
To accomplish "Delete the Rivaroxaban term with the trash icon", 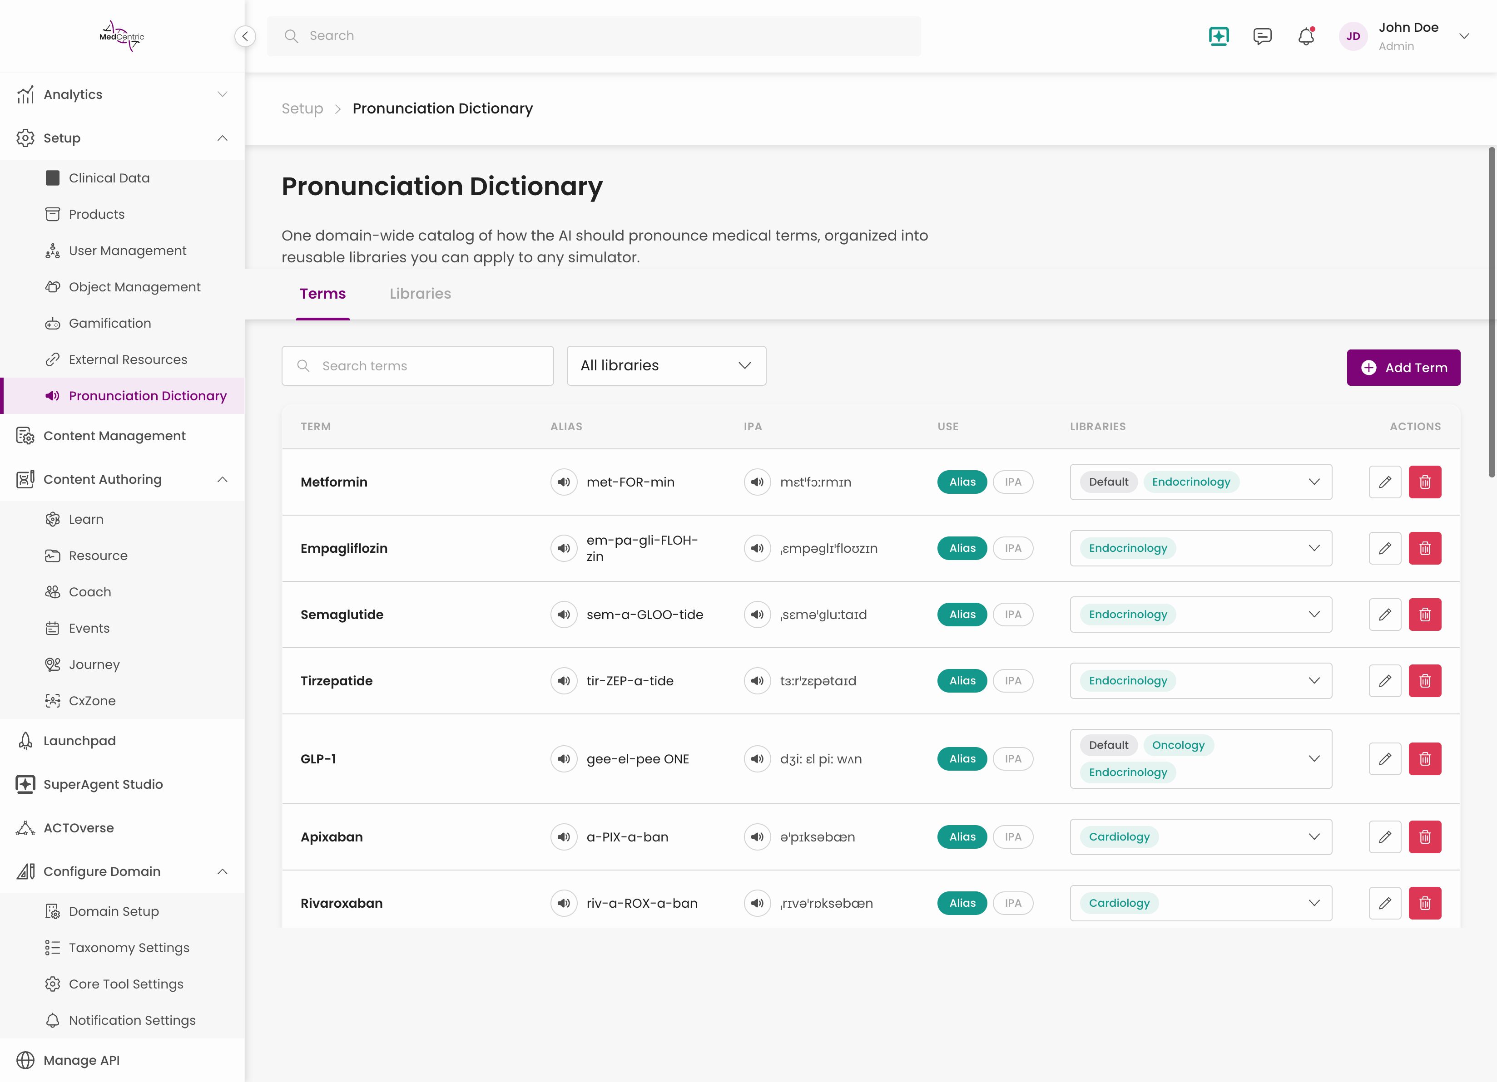I will (x=1425, y=903).
